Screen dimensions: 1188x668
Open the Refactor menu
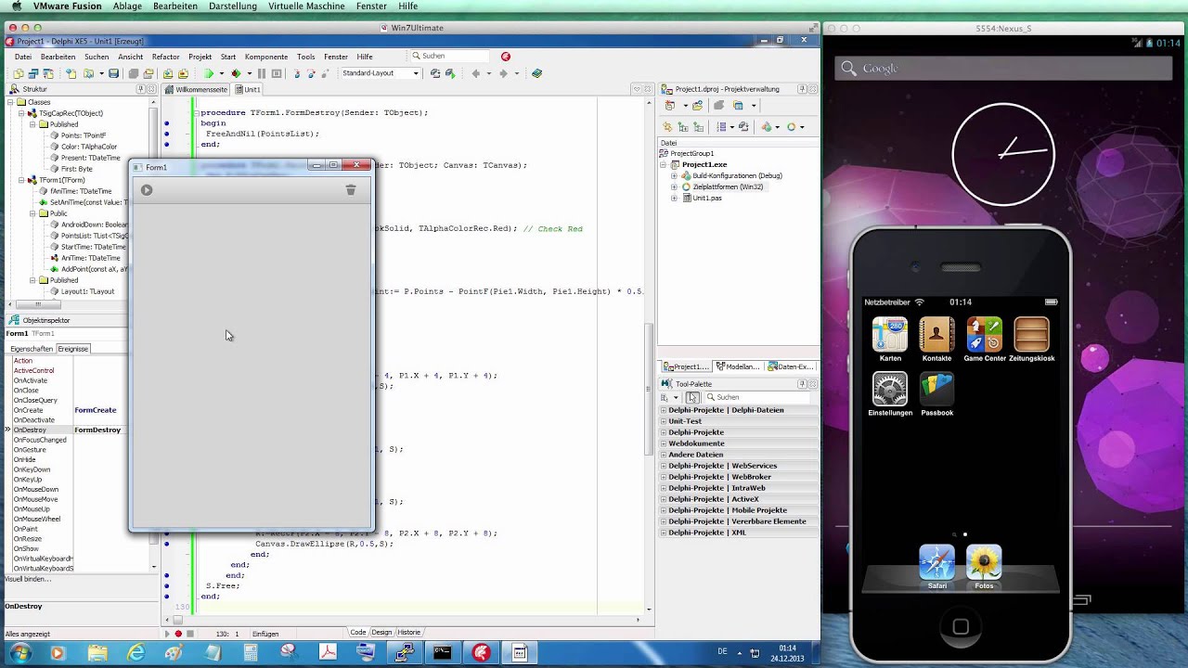(x=165, y=57)
